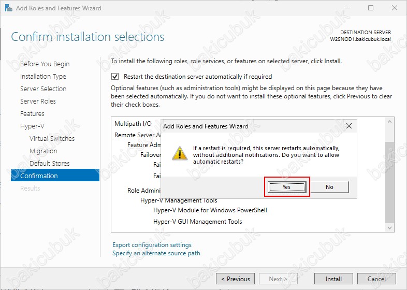
Task: Click No in the restart dialog
Action: [329, 187]
